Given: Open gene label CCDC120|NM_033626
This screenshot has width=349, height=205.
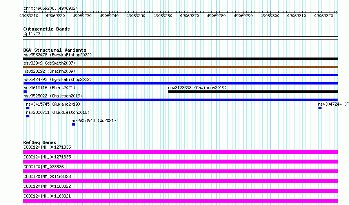Looking at the screenshot, I should coord(44,167).
